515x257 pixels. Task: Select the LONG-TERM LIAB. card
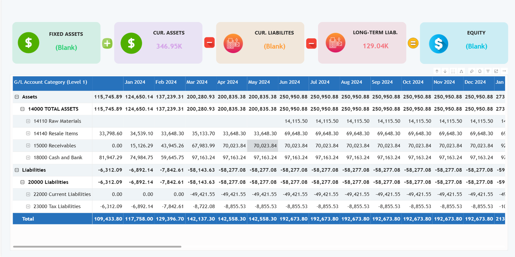pyautogui.click(x=362, y=43)
